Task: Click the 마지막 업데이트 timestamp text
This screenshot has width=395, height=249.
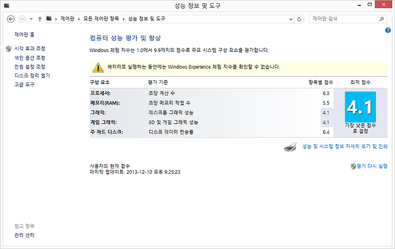Action: [135, 172]
